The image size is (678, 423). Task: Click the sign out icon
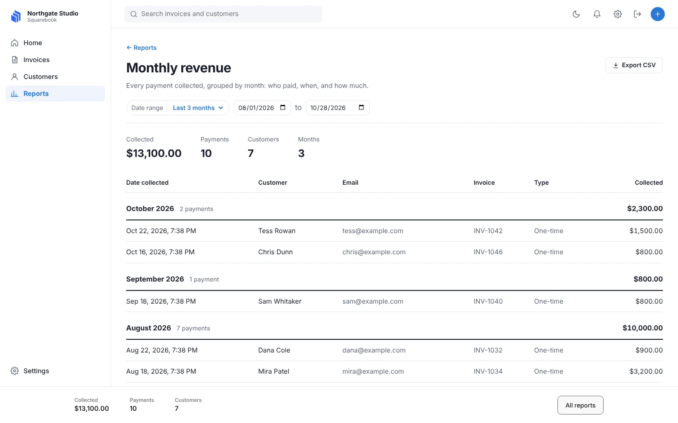point(638,14)
